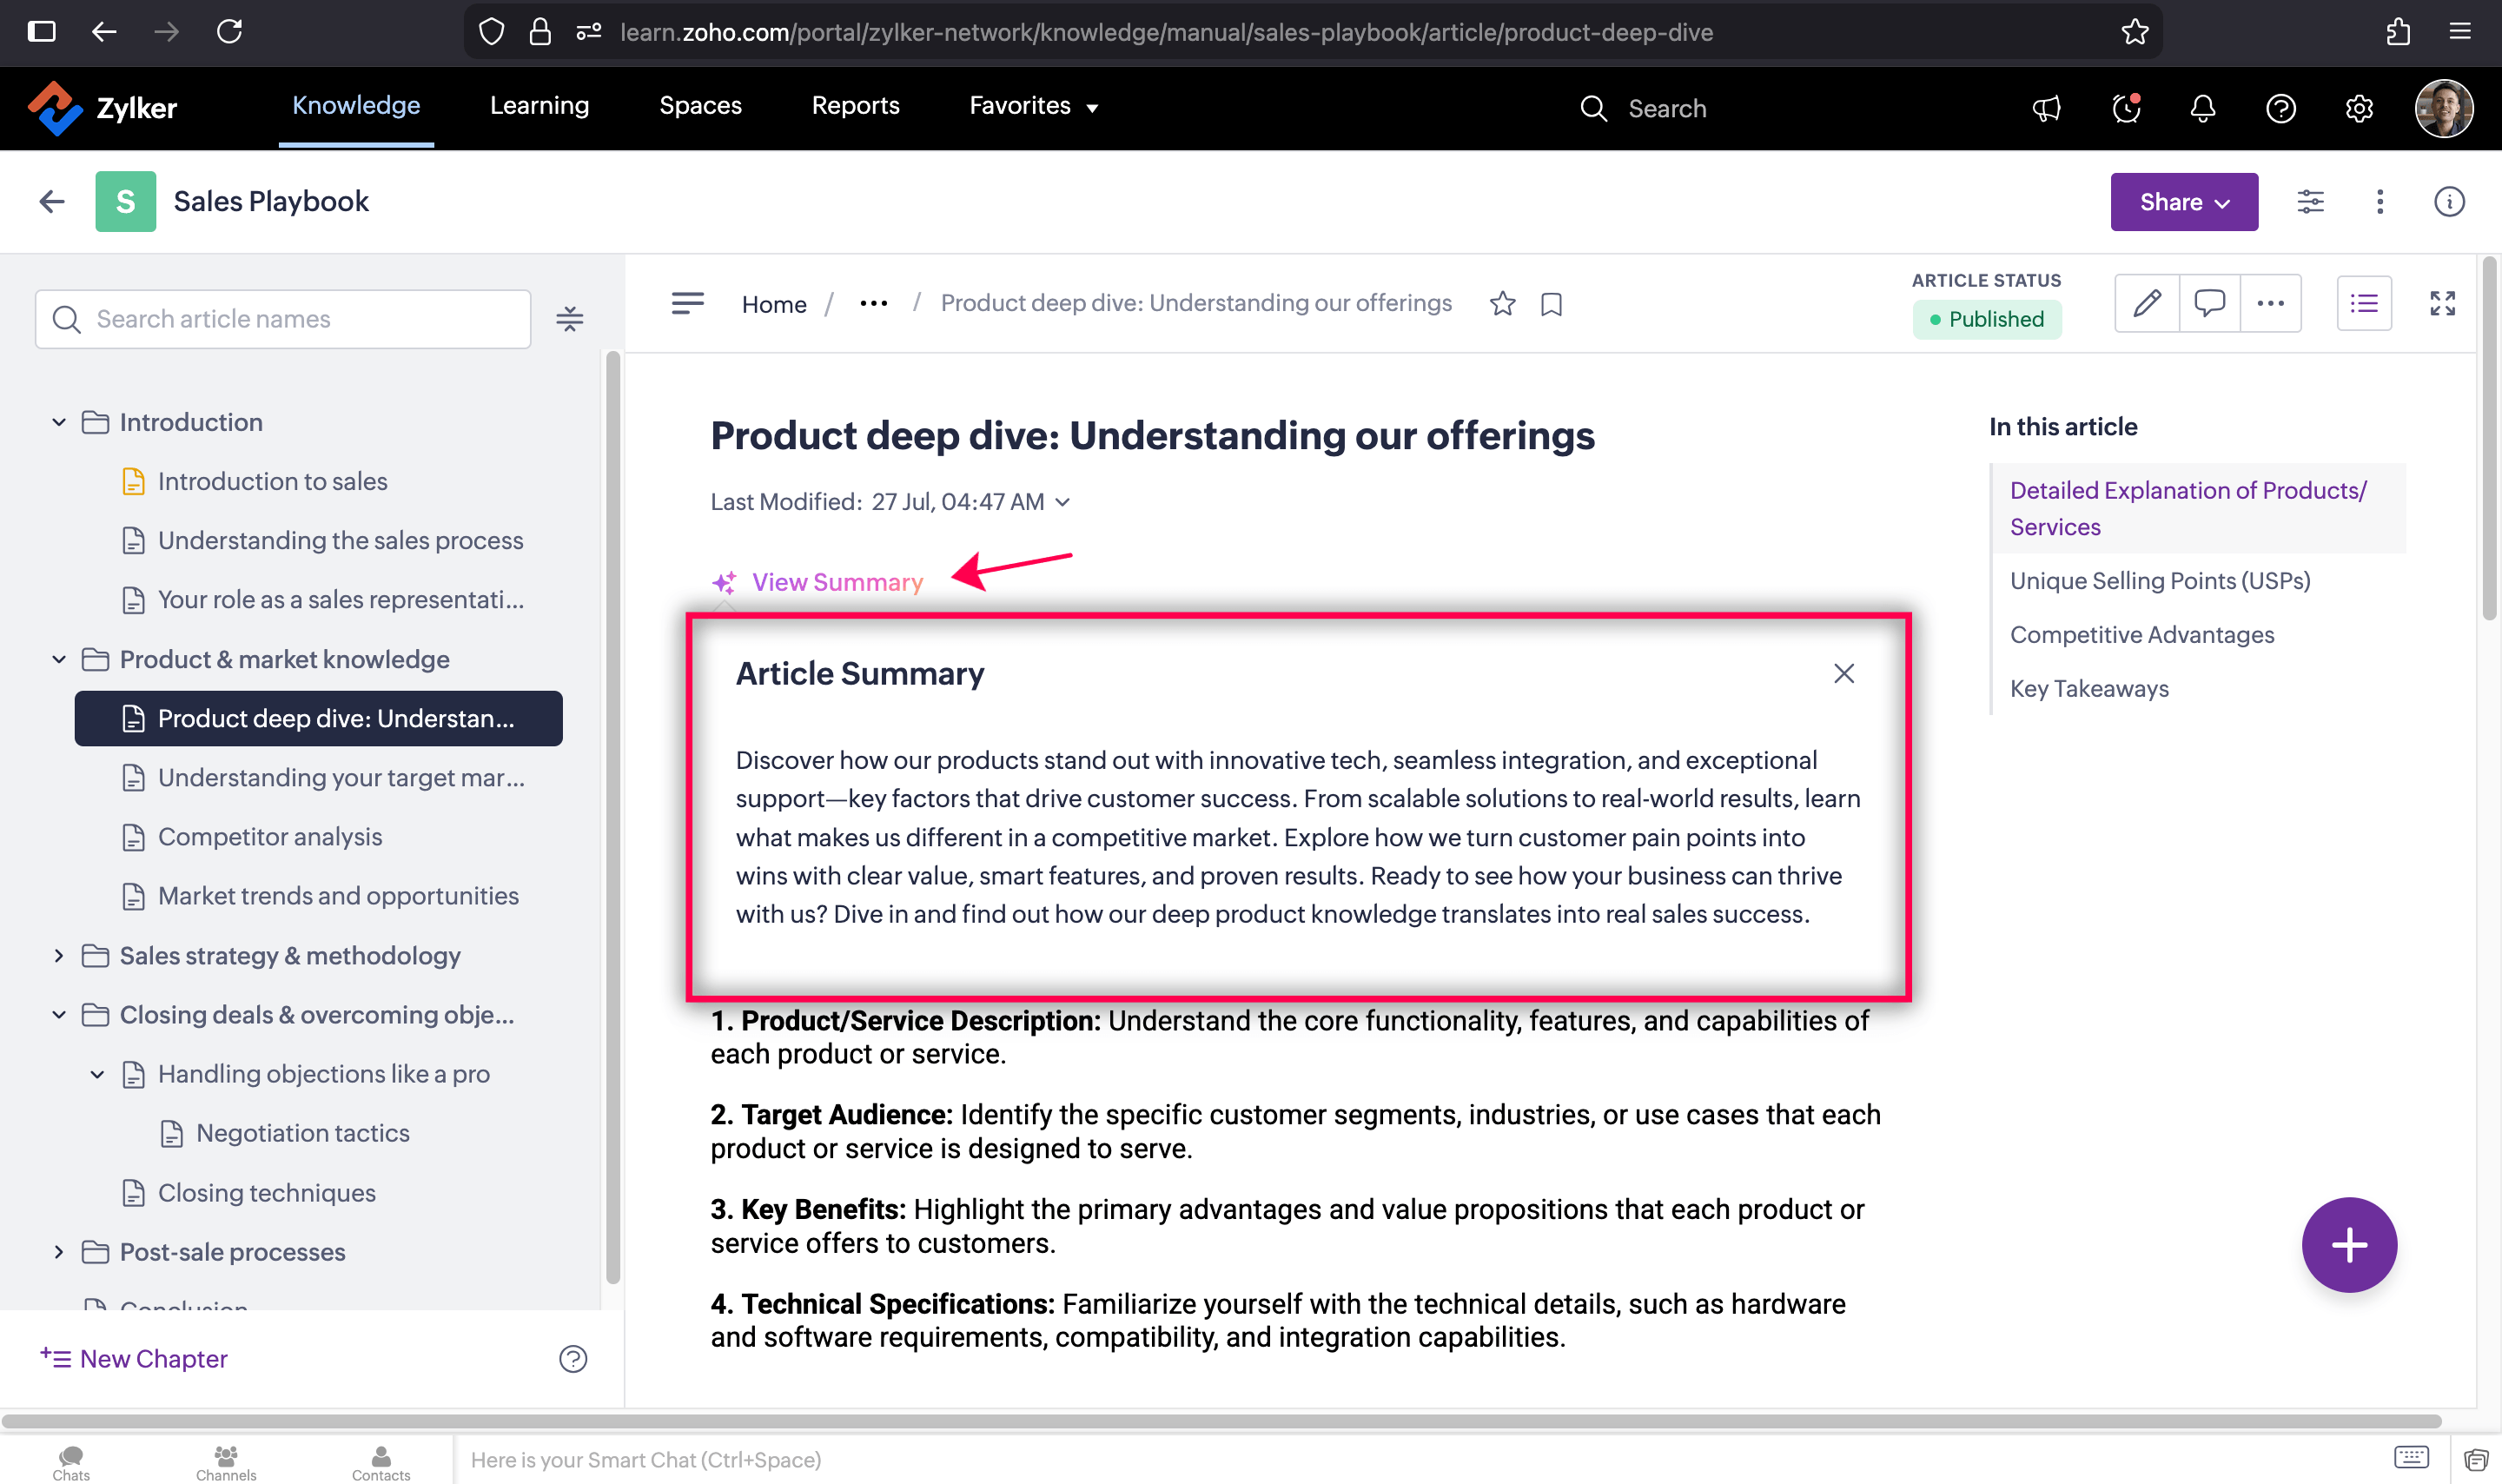Jump to Key Takeaways section
The height and width of the screenshot is (1484, 2502).
pos(2089,689)
